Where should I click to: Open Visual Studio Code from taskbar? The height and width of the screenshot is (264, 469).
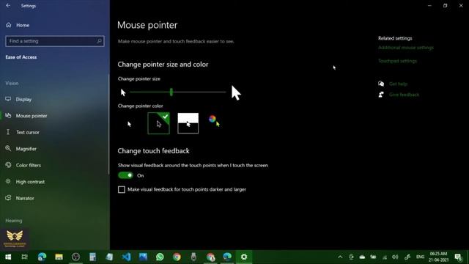[126, 257]
